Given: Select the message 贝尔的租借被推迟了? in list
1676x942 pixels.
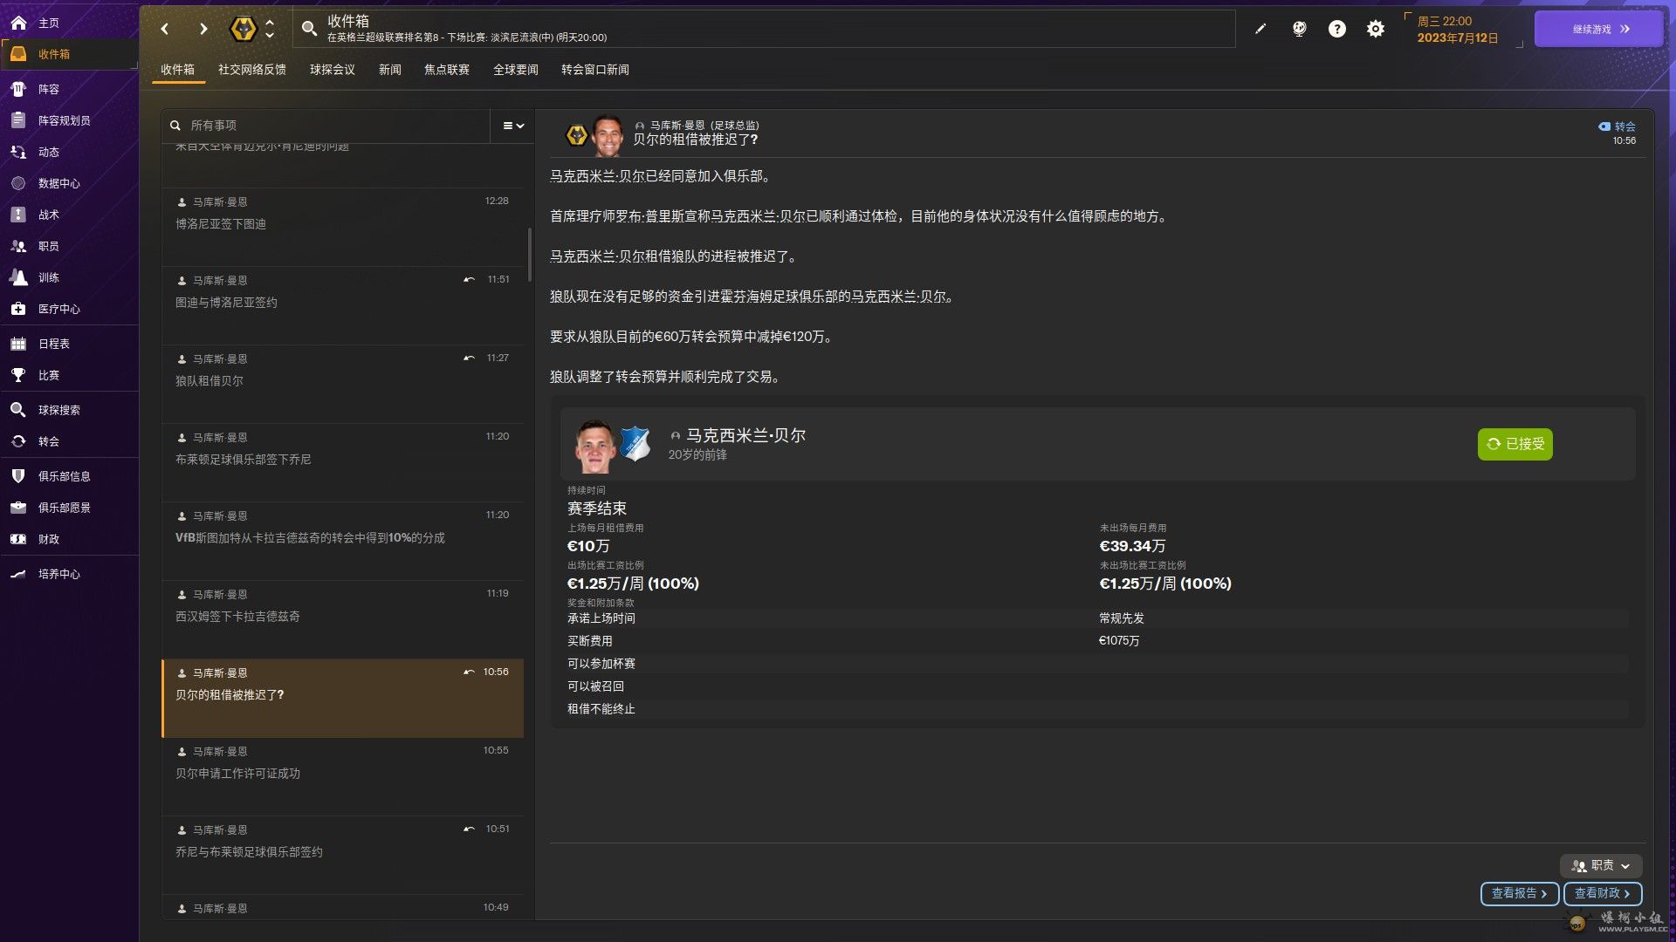Looking at the screenshot, I should tap(342, 698).
